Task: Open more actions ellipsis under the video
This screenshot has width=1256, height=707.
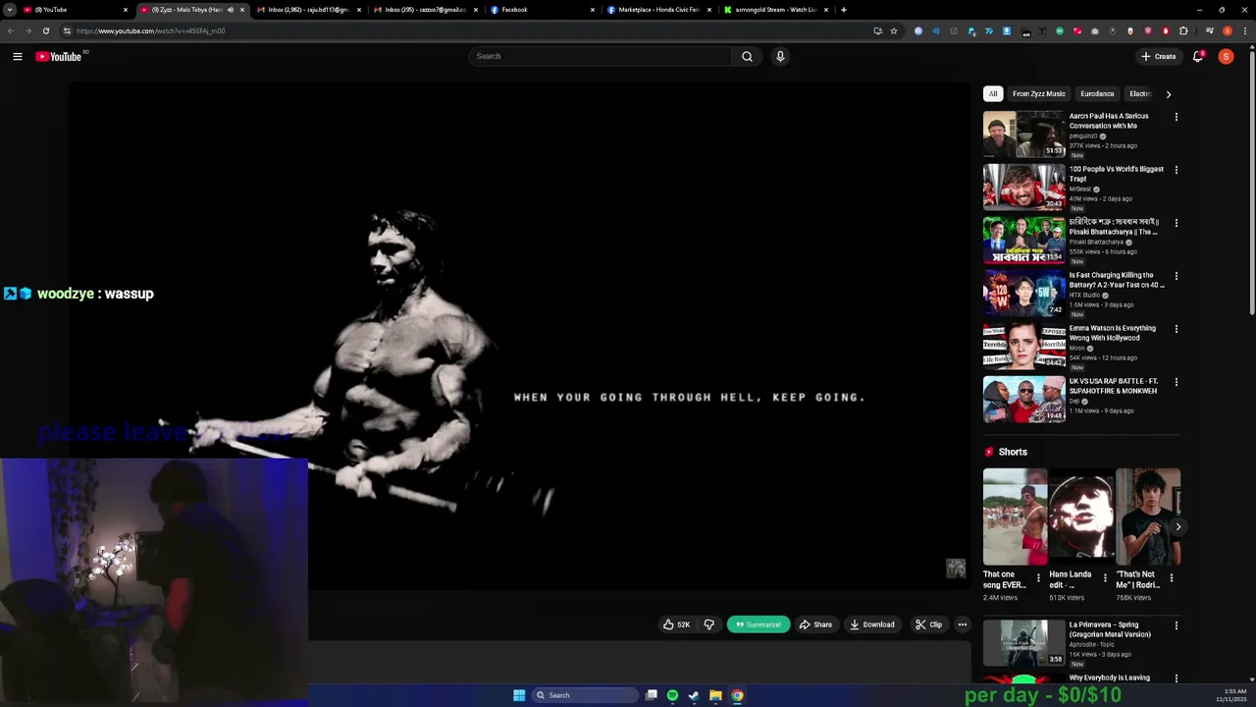Action: click(962, 625)
